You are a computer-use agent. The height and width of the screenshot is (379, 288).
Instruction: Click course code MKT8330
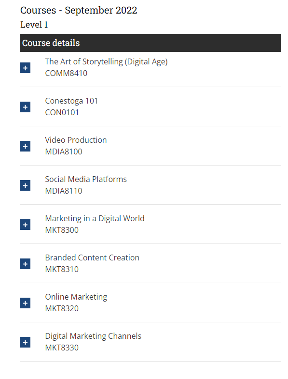62,348
